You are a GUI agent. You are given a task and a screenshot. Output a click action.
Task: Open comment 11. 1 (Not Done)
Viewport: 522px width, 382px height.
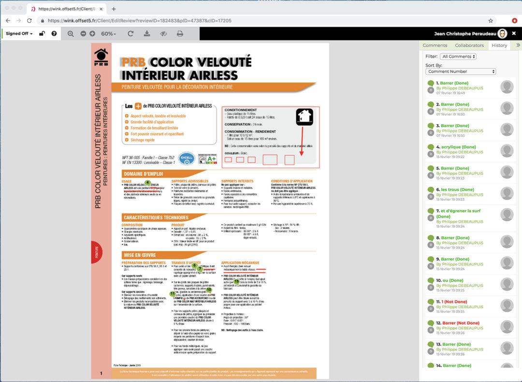[451, 302]
